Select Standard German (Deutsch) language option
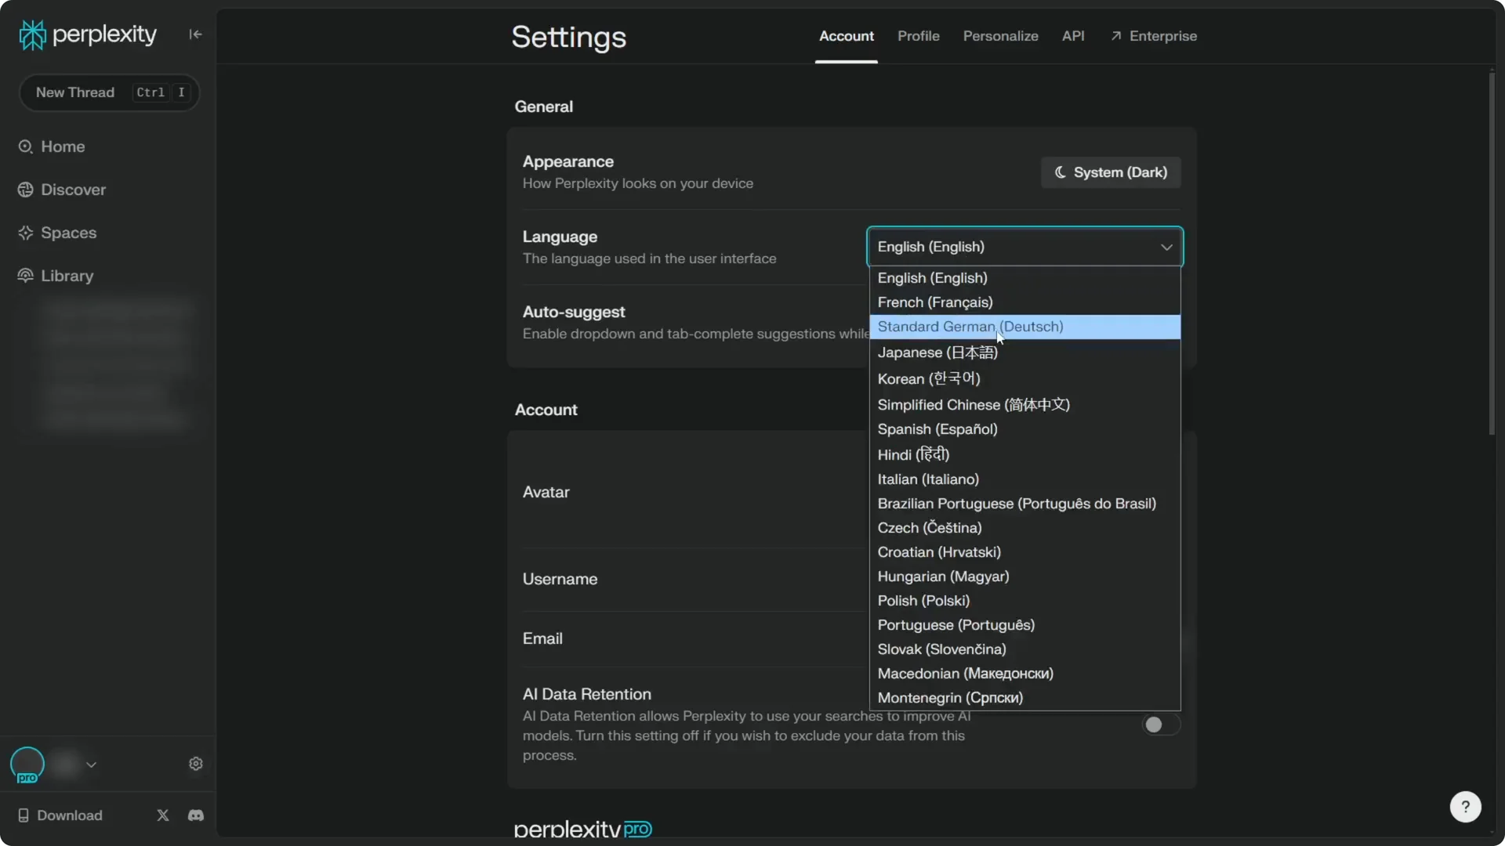The height and width of the screenshot is (846, 1505). 970,327
